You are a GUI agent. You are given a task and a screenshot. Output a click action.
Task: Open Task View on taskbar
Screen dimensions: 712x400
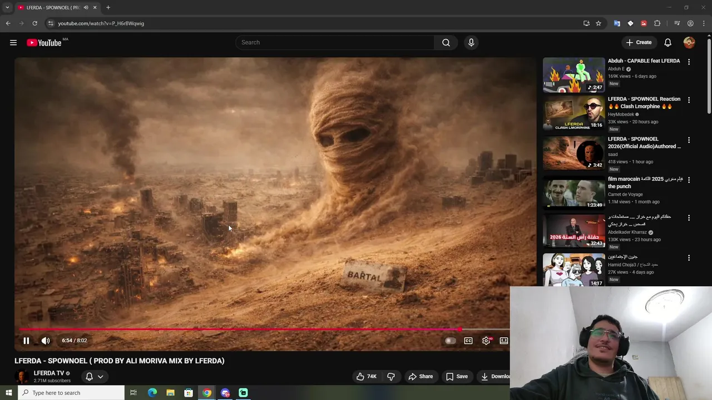coord(133,393)
